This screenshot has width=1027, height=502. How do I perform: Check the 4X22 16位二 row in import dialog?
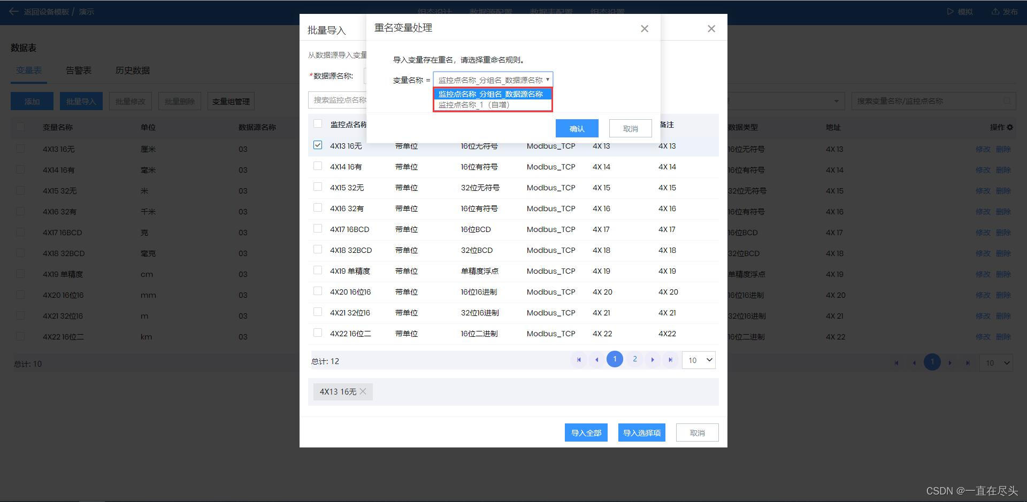pyautogui.click(x=318, y=333)
